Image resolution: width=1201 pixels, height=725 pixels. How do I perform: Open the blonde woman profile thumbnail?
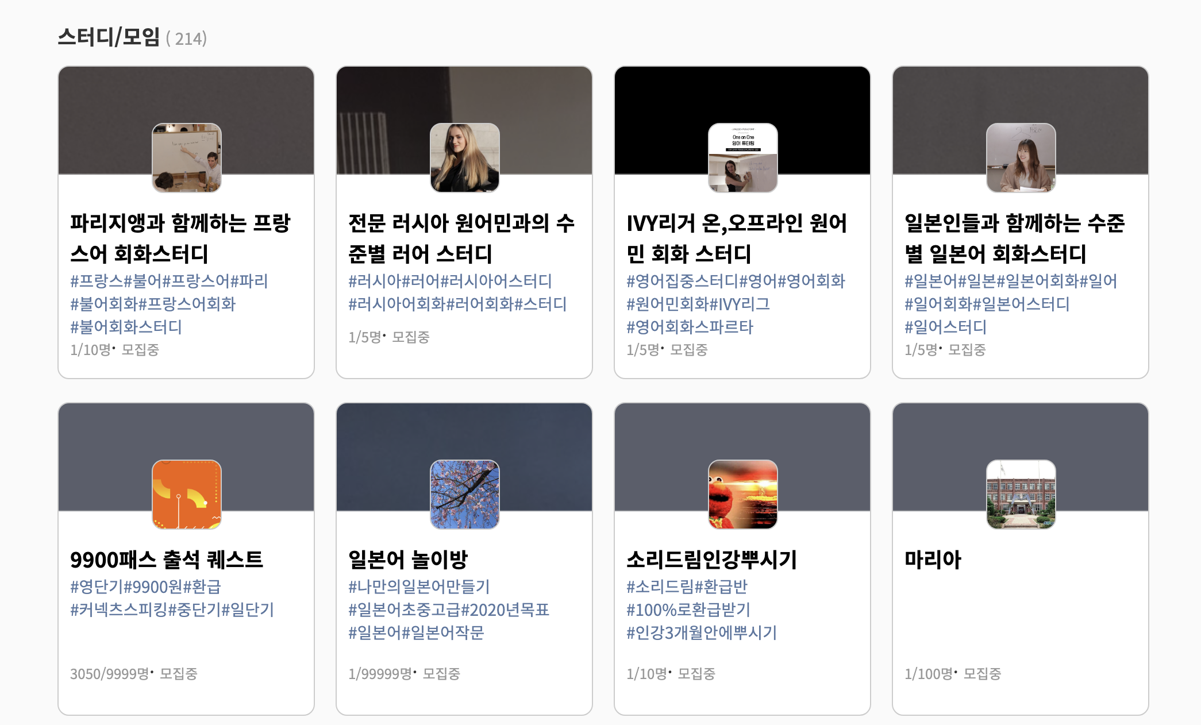[464, 157]
